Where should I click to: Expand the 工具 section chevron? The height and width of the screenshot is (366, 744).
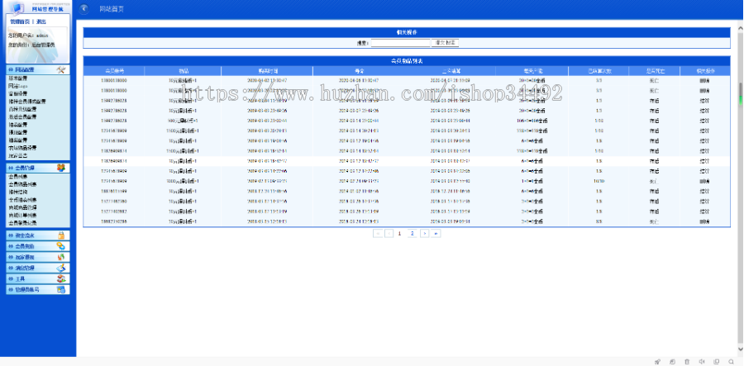(x=11, y=278)
